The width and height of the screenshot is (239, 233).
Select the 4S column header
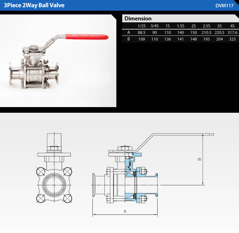tap(232, 26)
